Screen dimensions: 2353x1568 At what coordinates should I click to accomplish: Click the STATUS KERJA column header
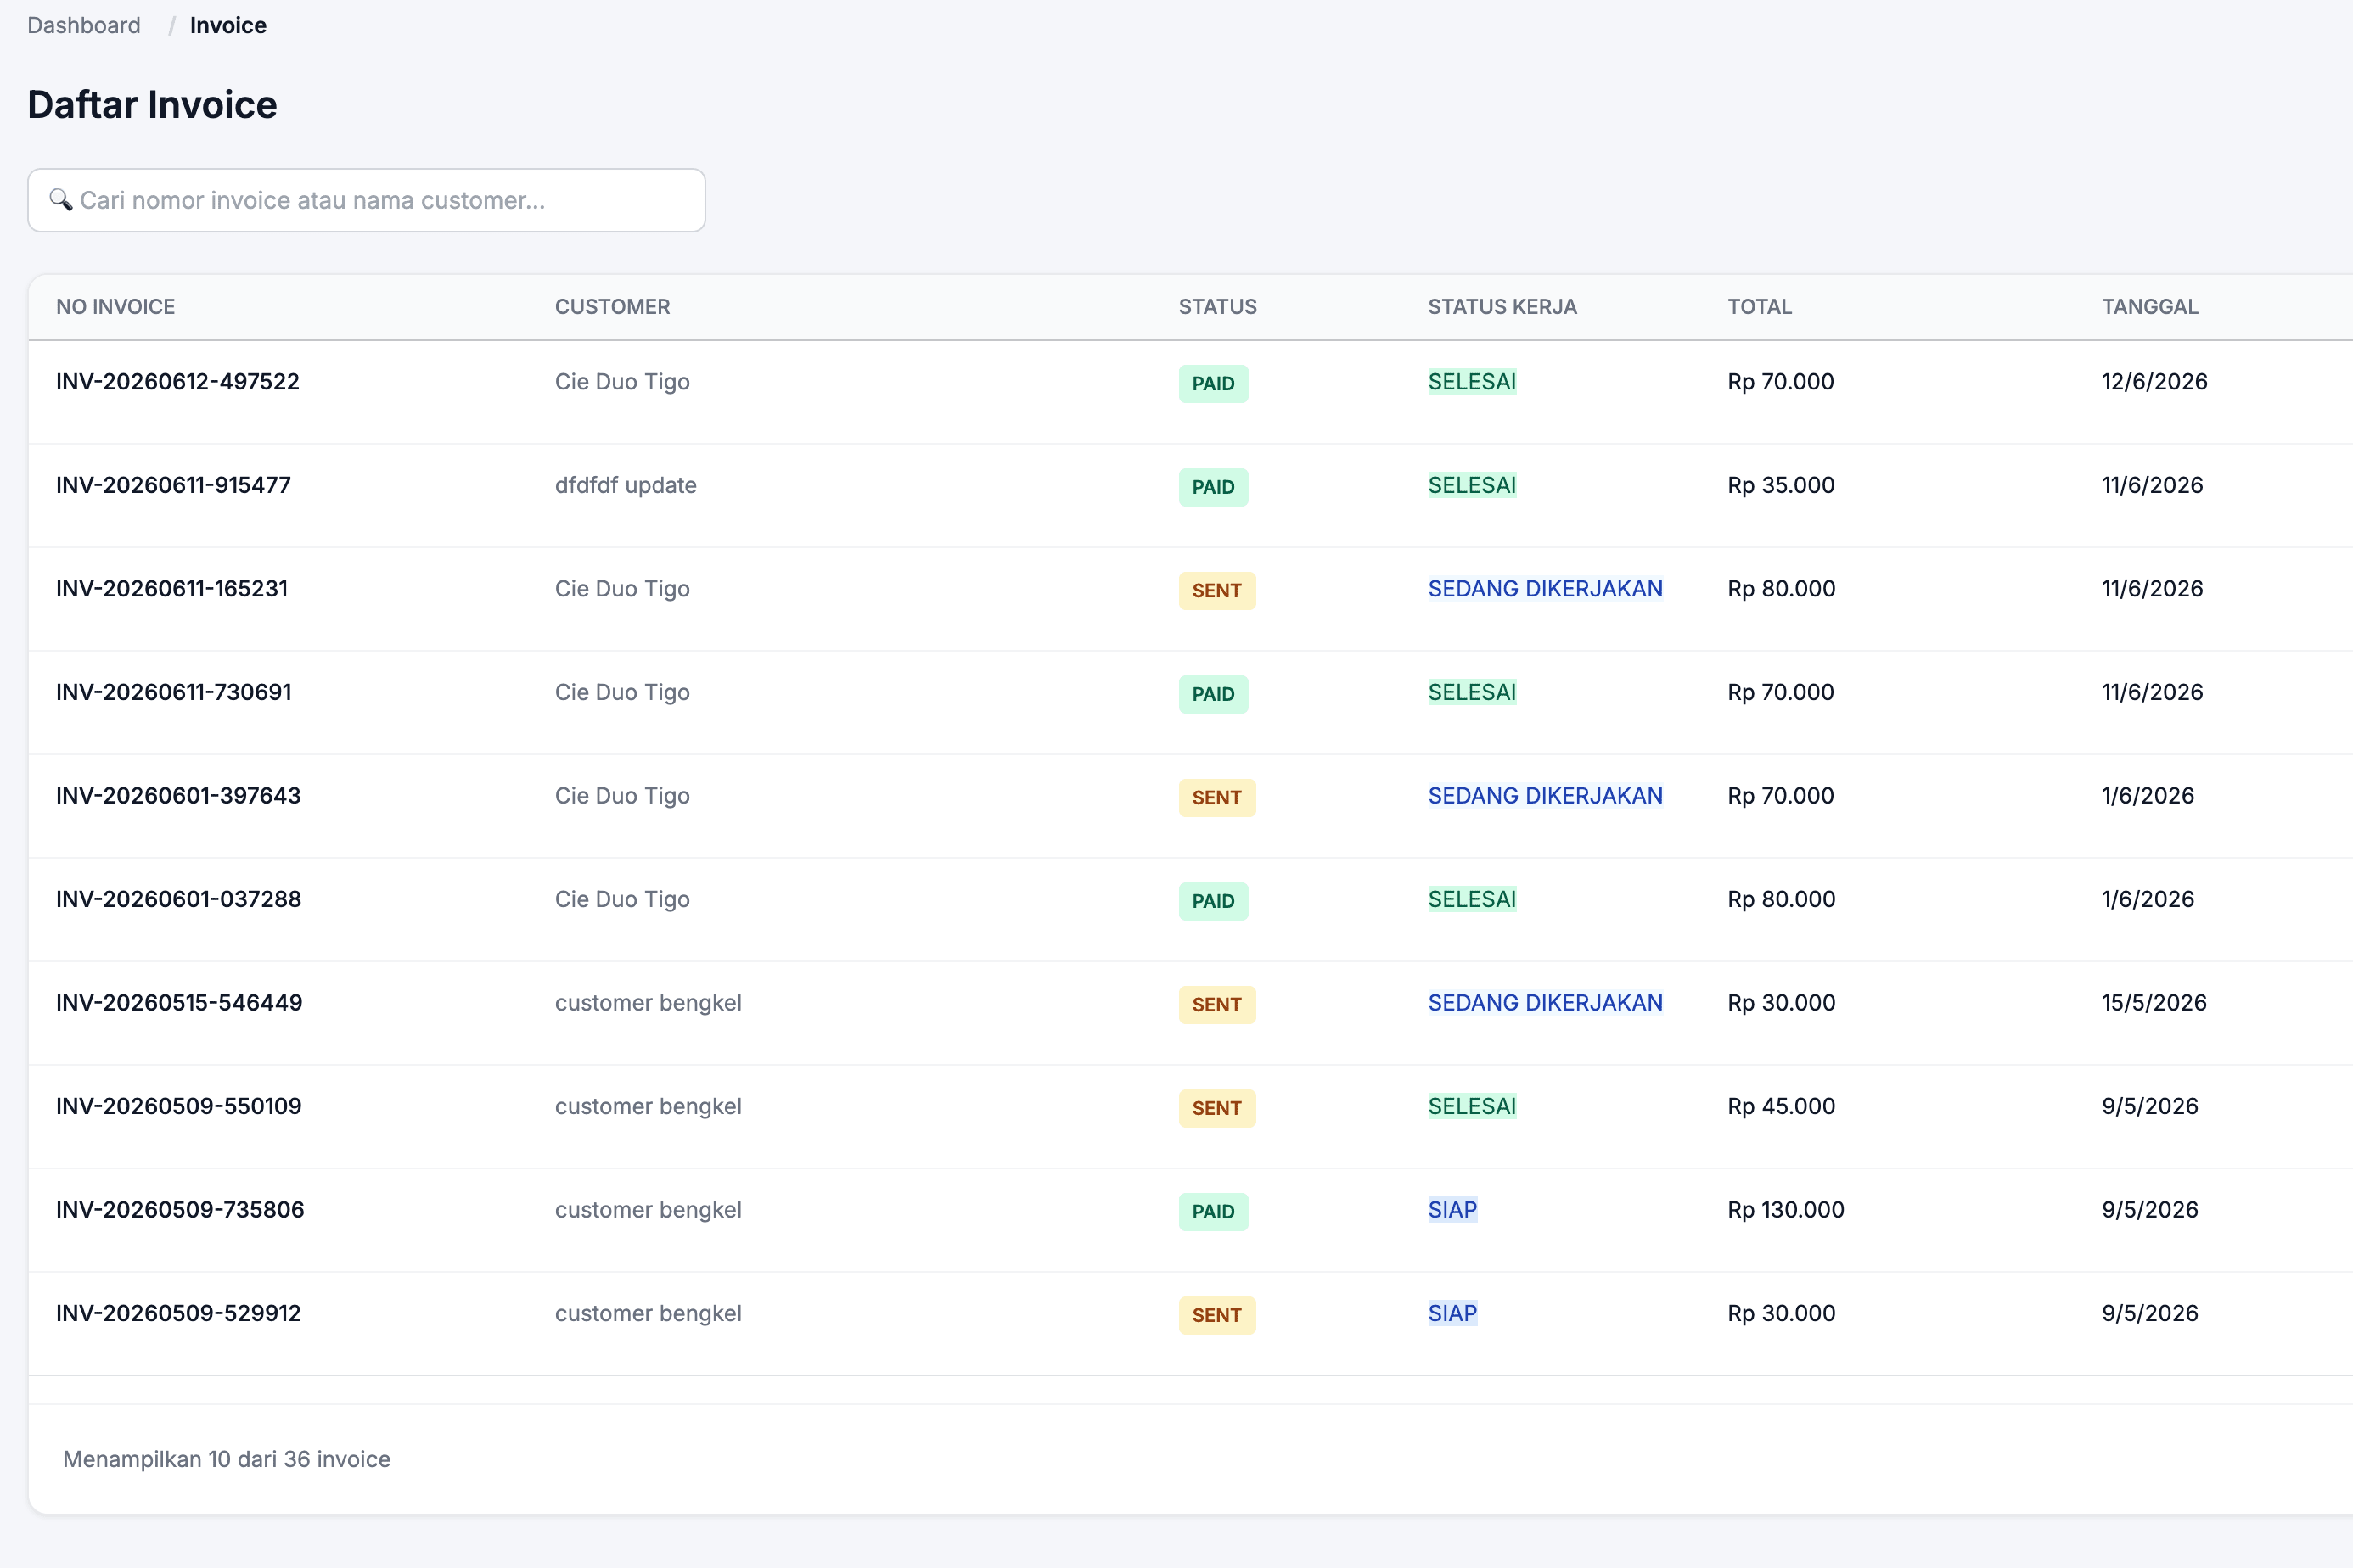click(x=1502, y=307)
